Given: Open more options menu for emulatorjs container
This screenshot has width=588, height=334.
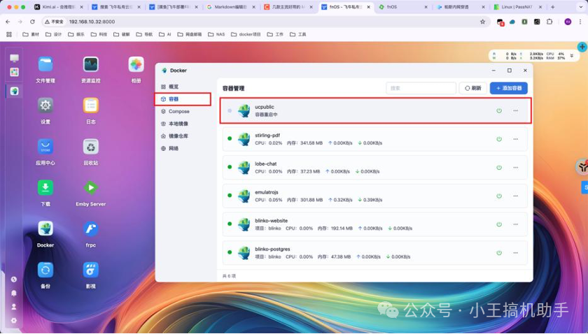Looking at the screenshot, I should (x=516, y=196).
